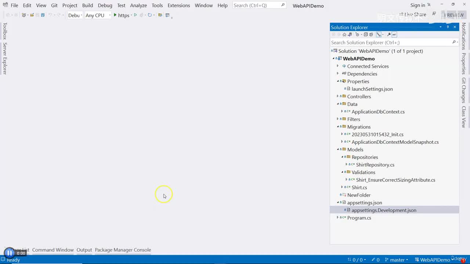Image resolution: width=470 pixels, height=264 pixels.
Task: Collapse the Migrations folder
Action: pos(338,127)
